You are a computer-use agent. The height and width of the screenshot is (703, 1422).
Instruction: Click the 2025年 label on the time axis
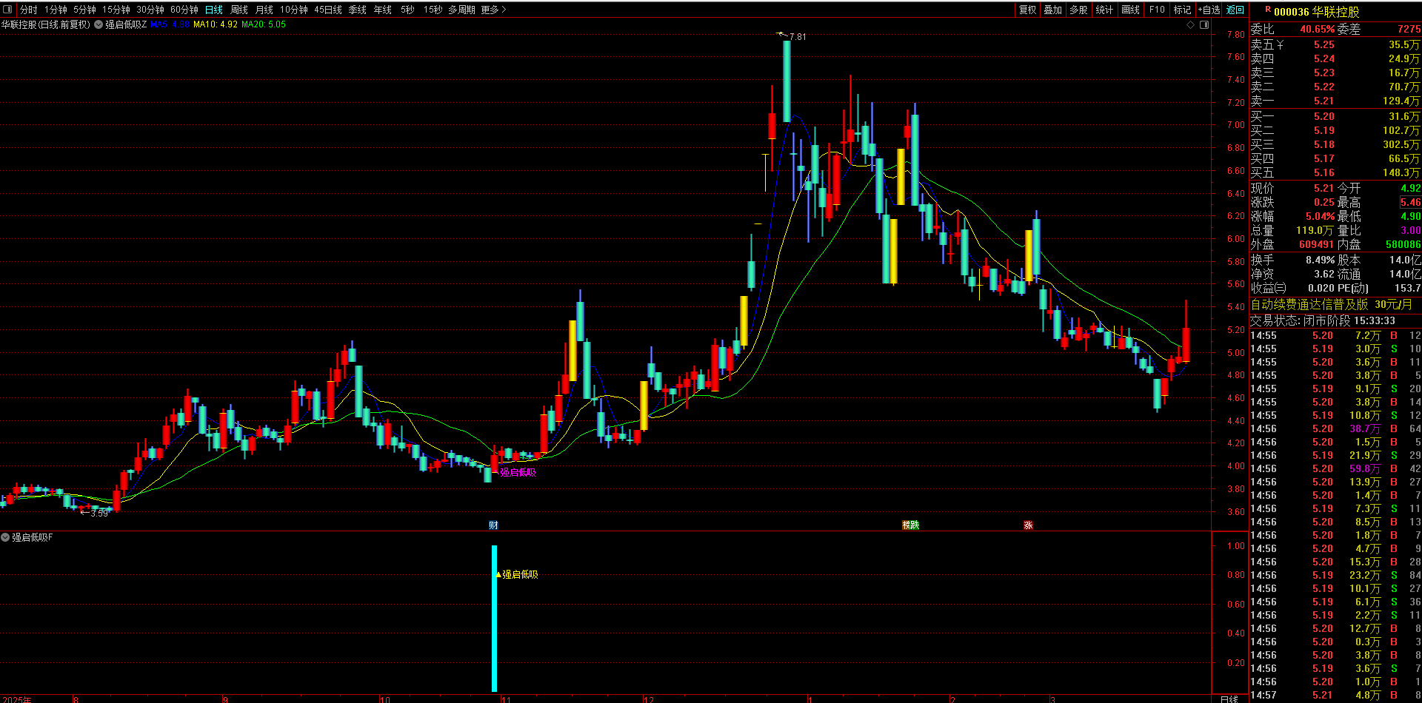pyautogui.click(x=17, y=699)
